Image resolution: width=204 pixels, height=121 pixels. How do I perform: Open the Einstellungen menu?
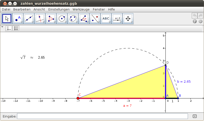pos(59,9)
